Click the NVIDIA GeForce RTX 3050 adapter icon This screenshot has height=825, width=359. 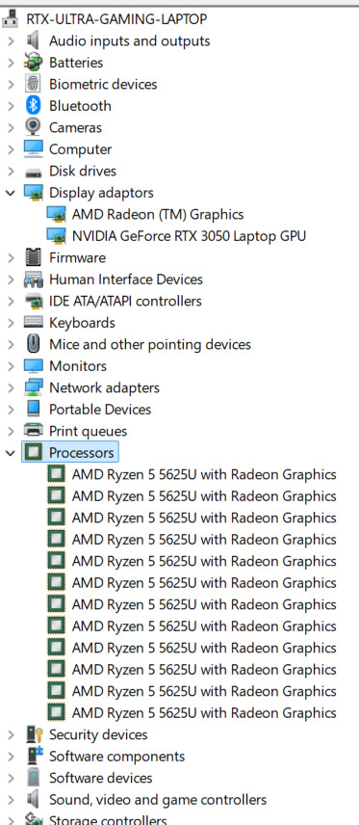[x=56, y=236]
